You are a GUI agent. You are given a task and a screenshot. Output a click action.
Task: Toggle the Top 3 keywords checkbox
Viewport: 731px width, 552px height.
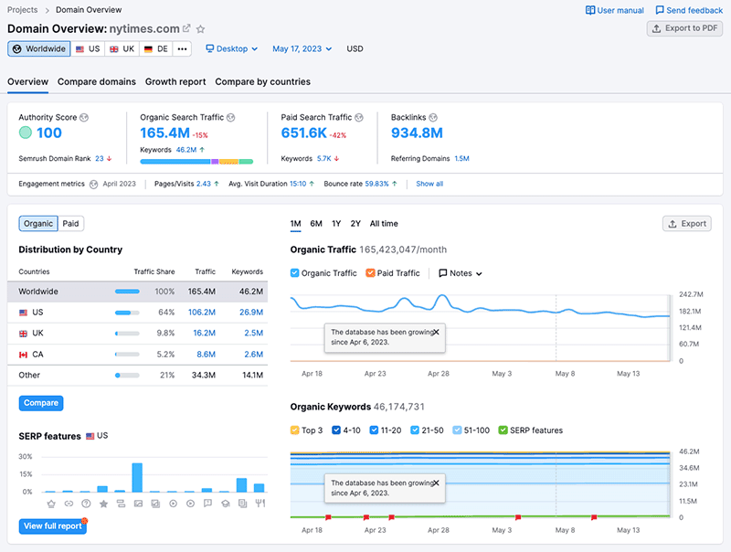pyautogui.click(x=294, y=430)
